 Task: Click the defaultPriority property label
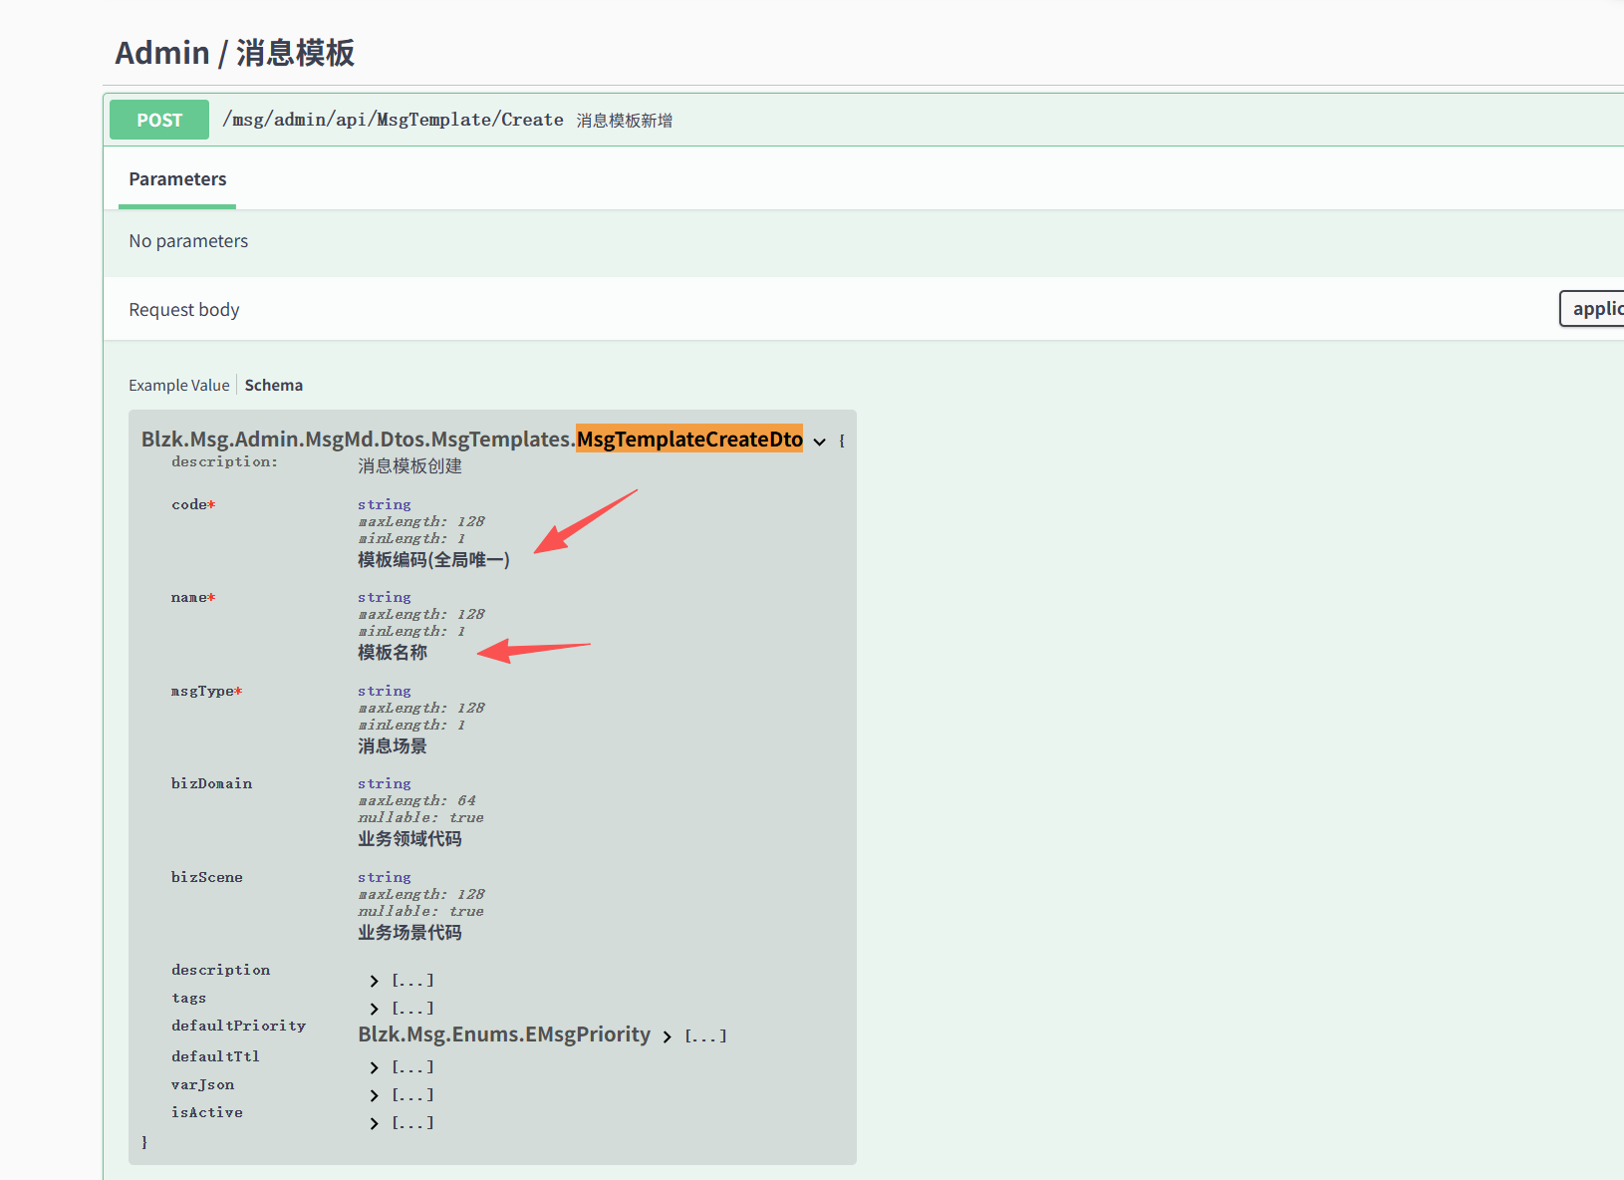coord(238,1027)
